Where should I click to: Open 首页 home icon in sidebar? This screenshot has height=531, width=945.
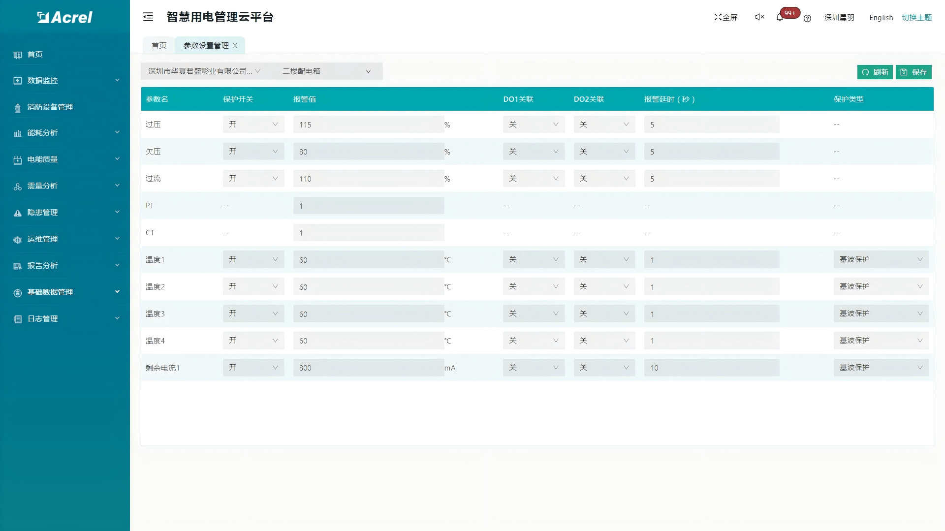click(18, 55)
